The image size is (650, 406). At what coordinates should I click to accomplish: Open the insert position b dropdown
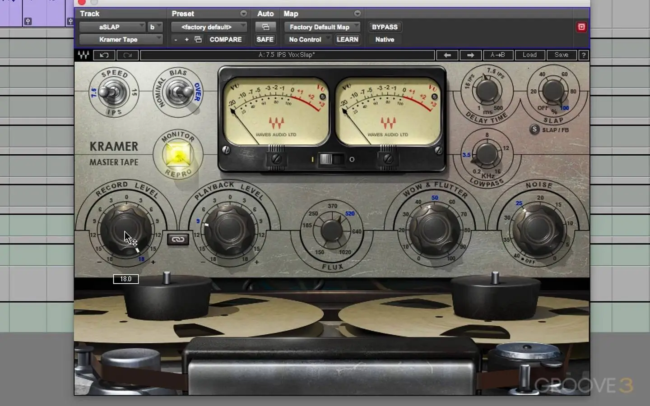coord(155,27)
